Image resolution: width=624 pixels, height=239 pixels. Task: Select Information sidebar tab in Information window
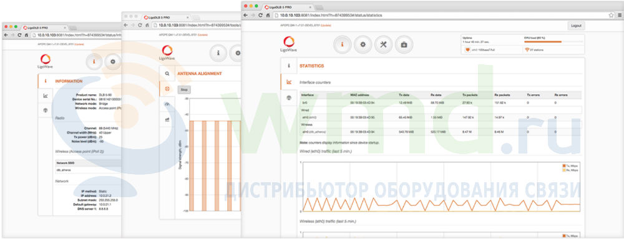(x=46, y=80)
